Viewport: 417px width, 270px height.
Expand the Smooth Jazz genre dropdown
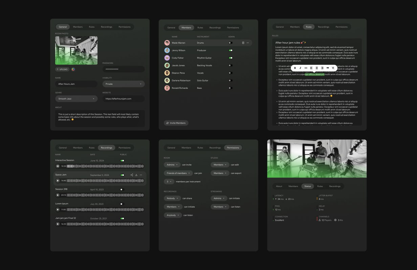[x=76, y=99]
